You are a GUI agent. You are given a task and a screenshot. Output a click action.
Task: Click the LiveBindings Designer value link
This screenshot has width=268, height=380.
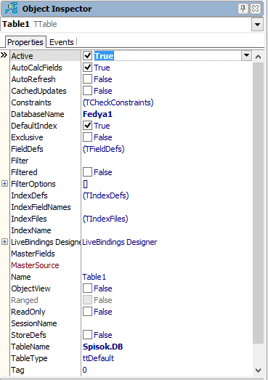click(120, 242)
